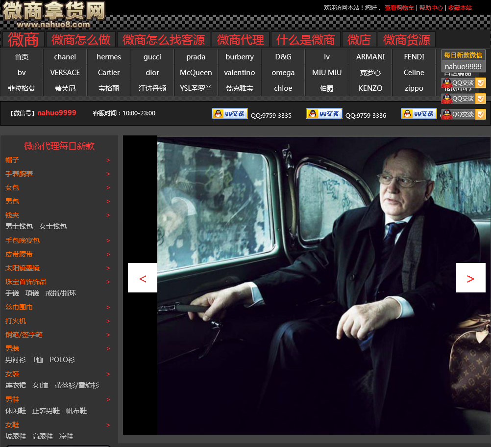The image size is (491, 447).
Task: Open the 正装男鞋 subcategory
Action: [46, 411]
